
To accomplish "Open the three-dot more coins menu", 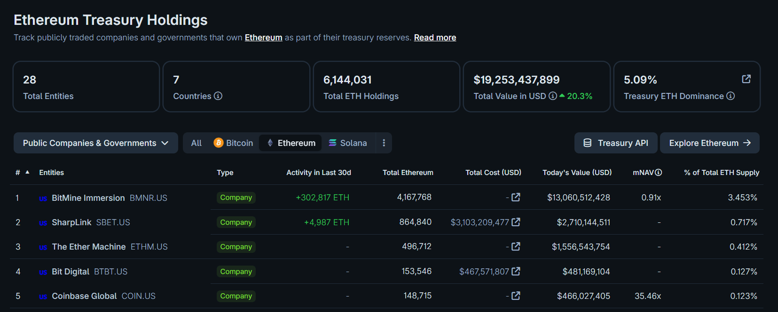I will [x=384, y=143].
